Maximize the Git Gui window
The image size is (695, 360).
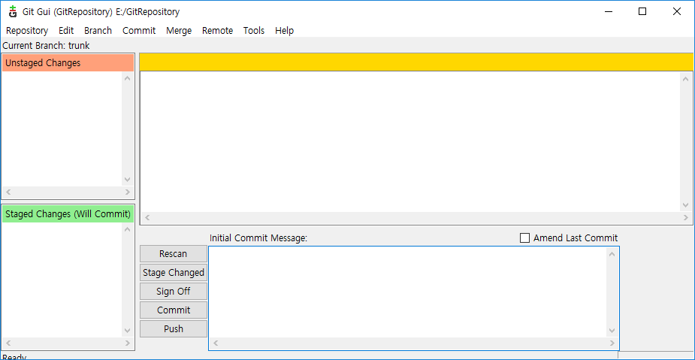[642, 12]
